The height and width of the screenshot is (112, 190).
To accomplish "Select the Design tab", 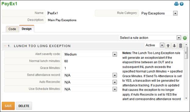I will 27,29.
